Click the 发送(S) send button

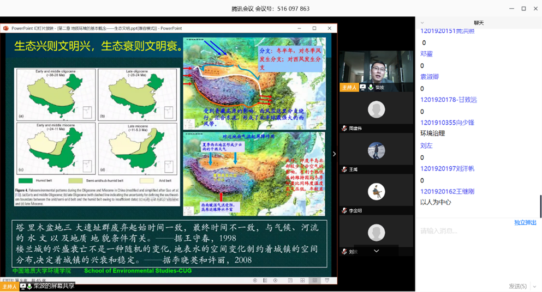tap(517, 286)
